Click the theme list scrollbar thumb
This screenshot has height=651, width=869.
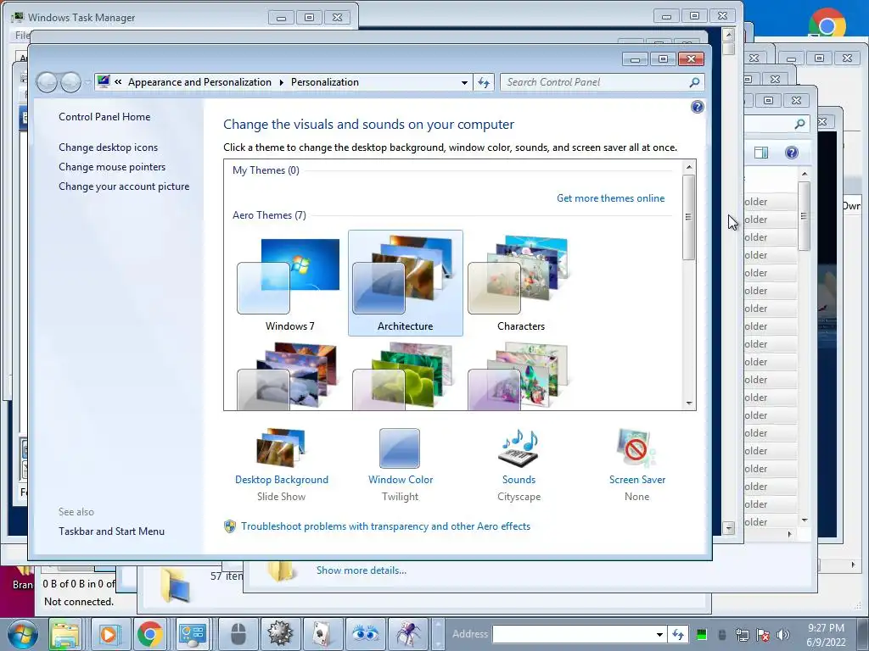click(688, 217)
